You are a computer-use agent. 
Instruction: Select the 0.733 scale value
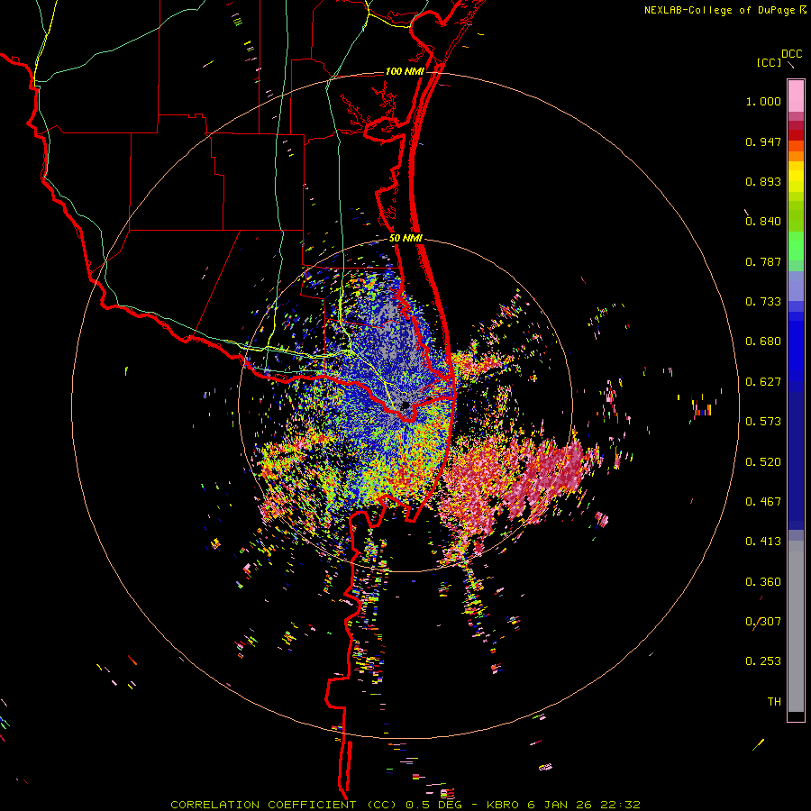click(x=763, y=302)
